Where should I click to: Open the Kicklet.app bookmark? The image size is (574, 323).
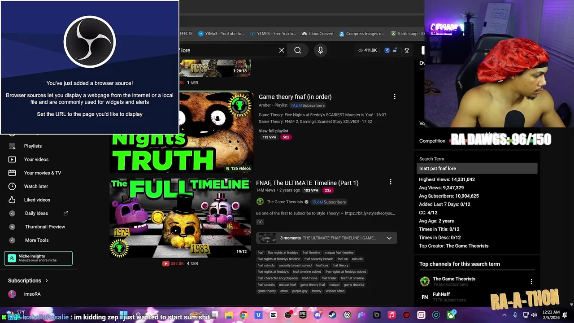[x=407, y=34]
